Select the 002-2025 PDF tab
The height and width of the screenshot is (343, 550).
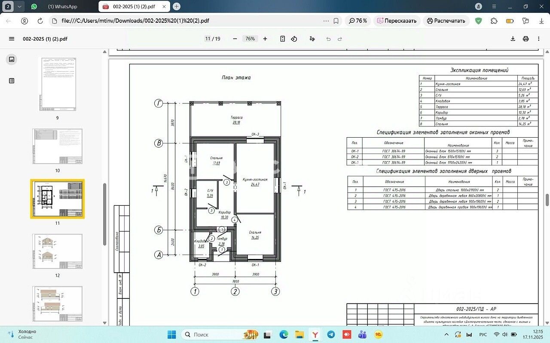point(134,6)
